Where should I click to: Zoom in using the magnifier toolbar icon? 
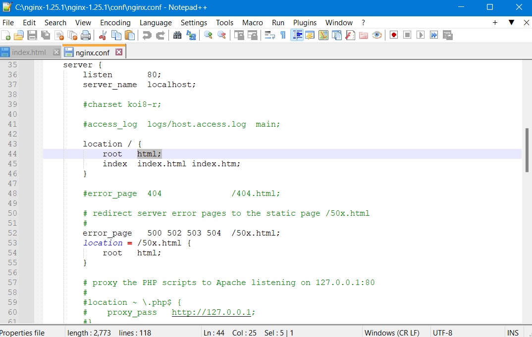pos(207,35)
